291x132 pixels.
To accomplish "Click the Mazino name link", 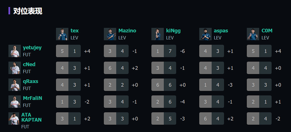I will (x=127, y=31).
